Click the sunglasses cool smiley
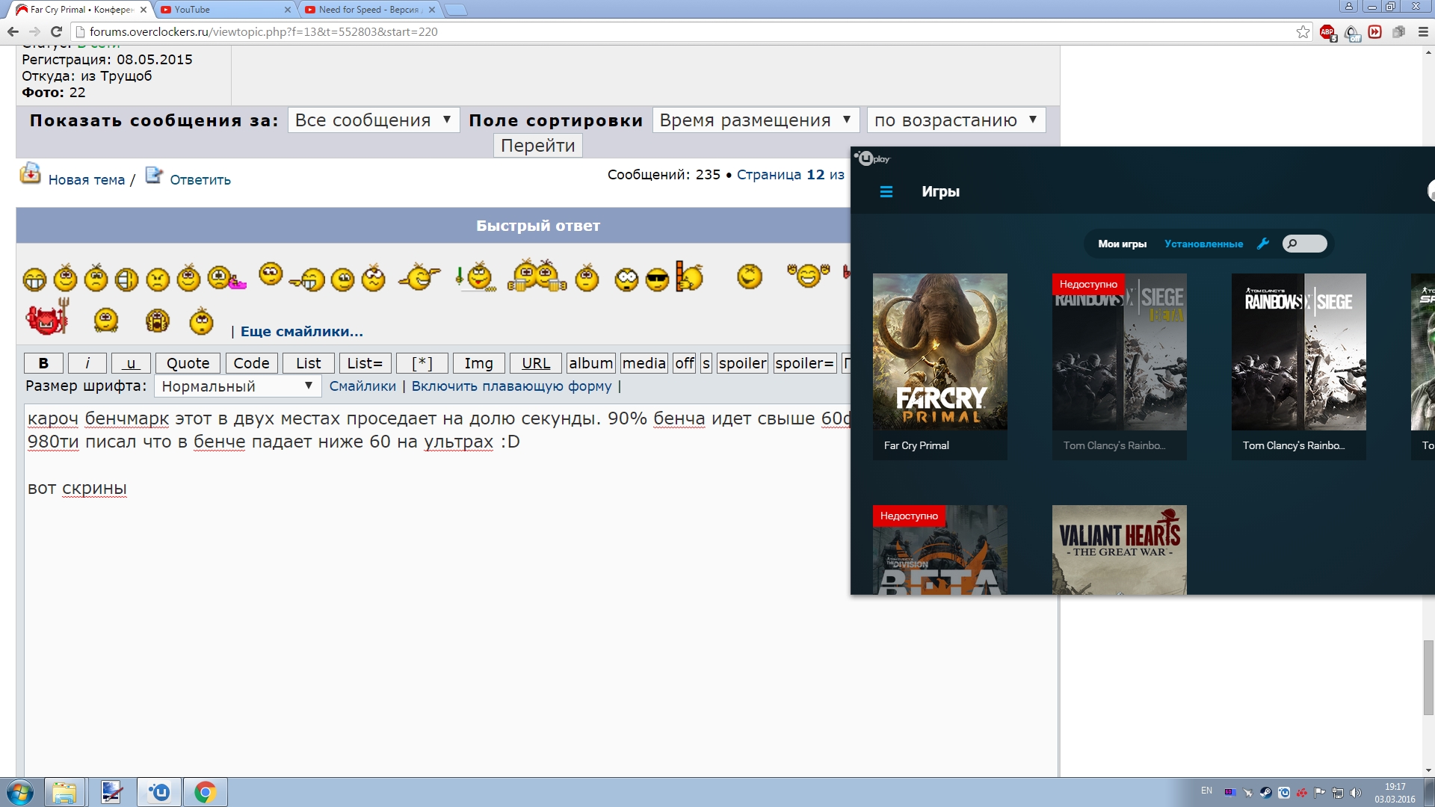Image resolution: width=1435 pixels, height=807 pixels. (657, 279)
